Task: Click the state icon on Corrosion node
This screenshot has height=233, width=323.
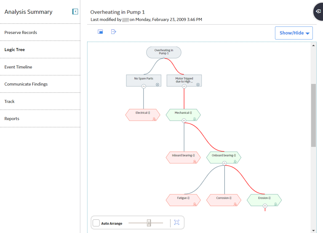Action: [235, 204]
